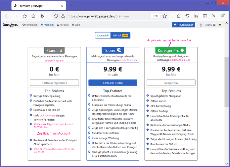Click the helmet icon beside Tourer
230x167 pixels.
[119, 50]
